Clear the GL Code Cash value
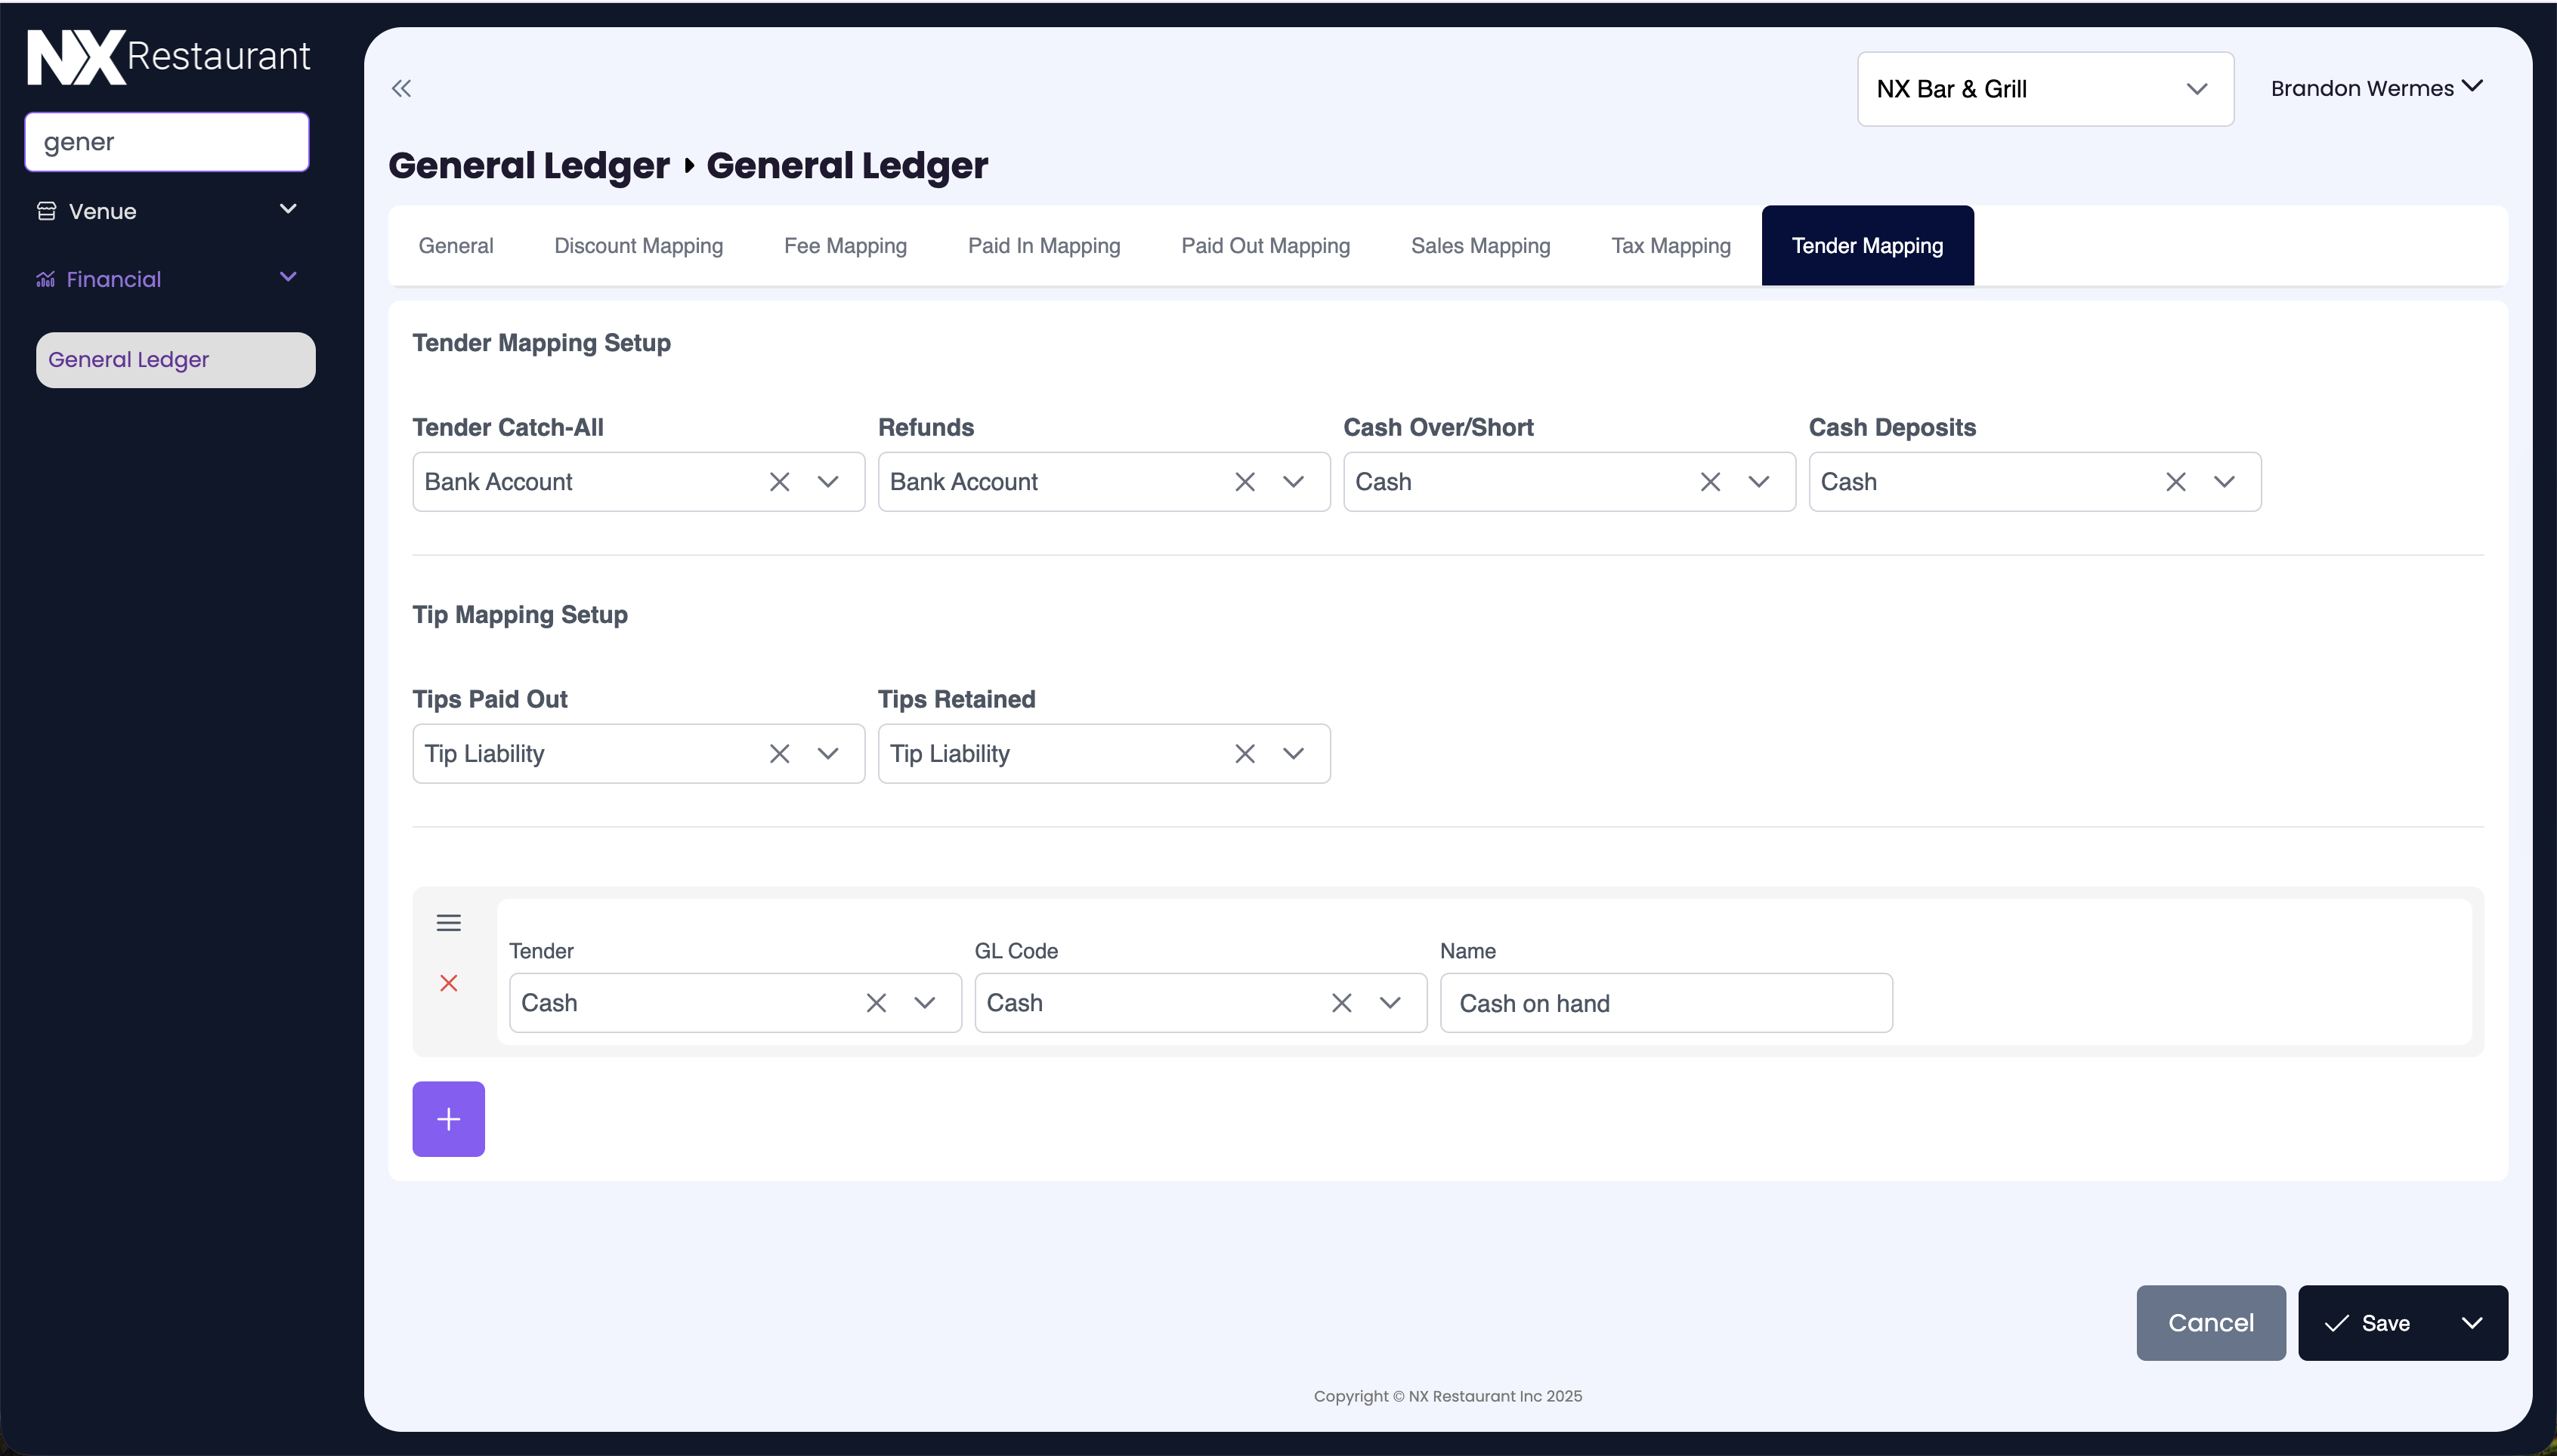 click(1341, 1003)
